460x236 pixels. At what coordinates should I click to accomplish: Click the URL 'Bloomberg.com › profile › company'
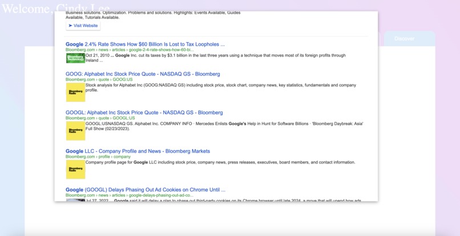(98, 157)
